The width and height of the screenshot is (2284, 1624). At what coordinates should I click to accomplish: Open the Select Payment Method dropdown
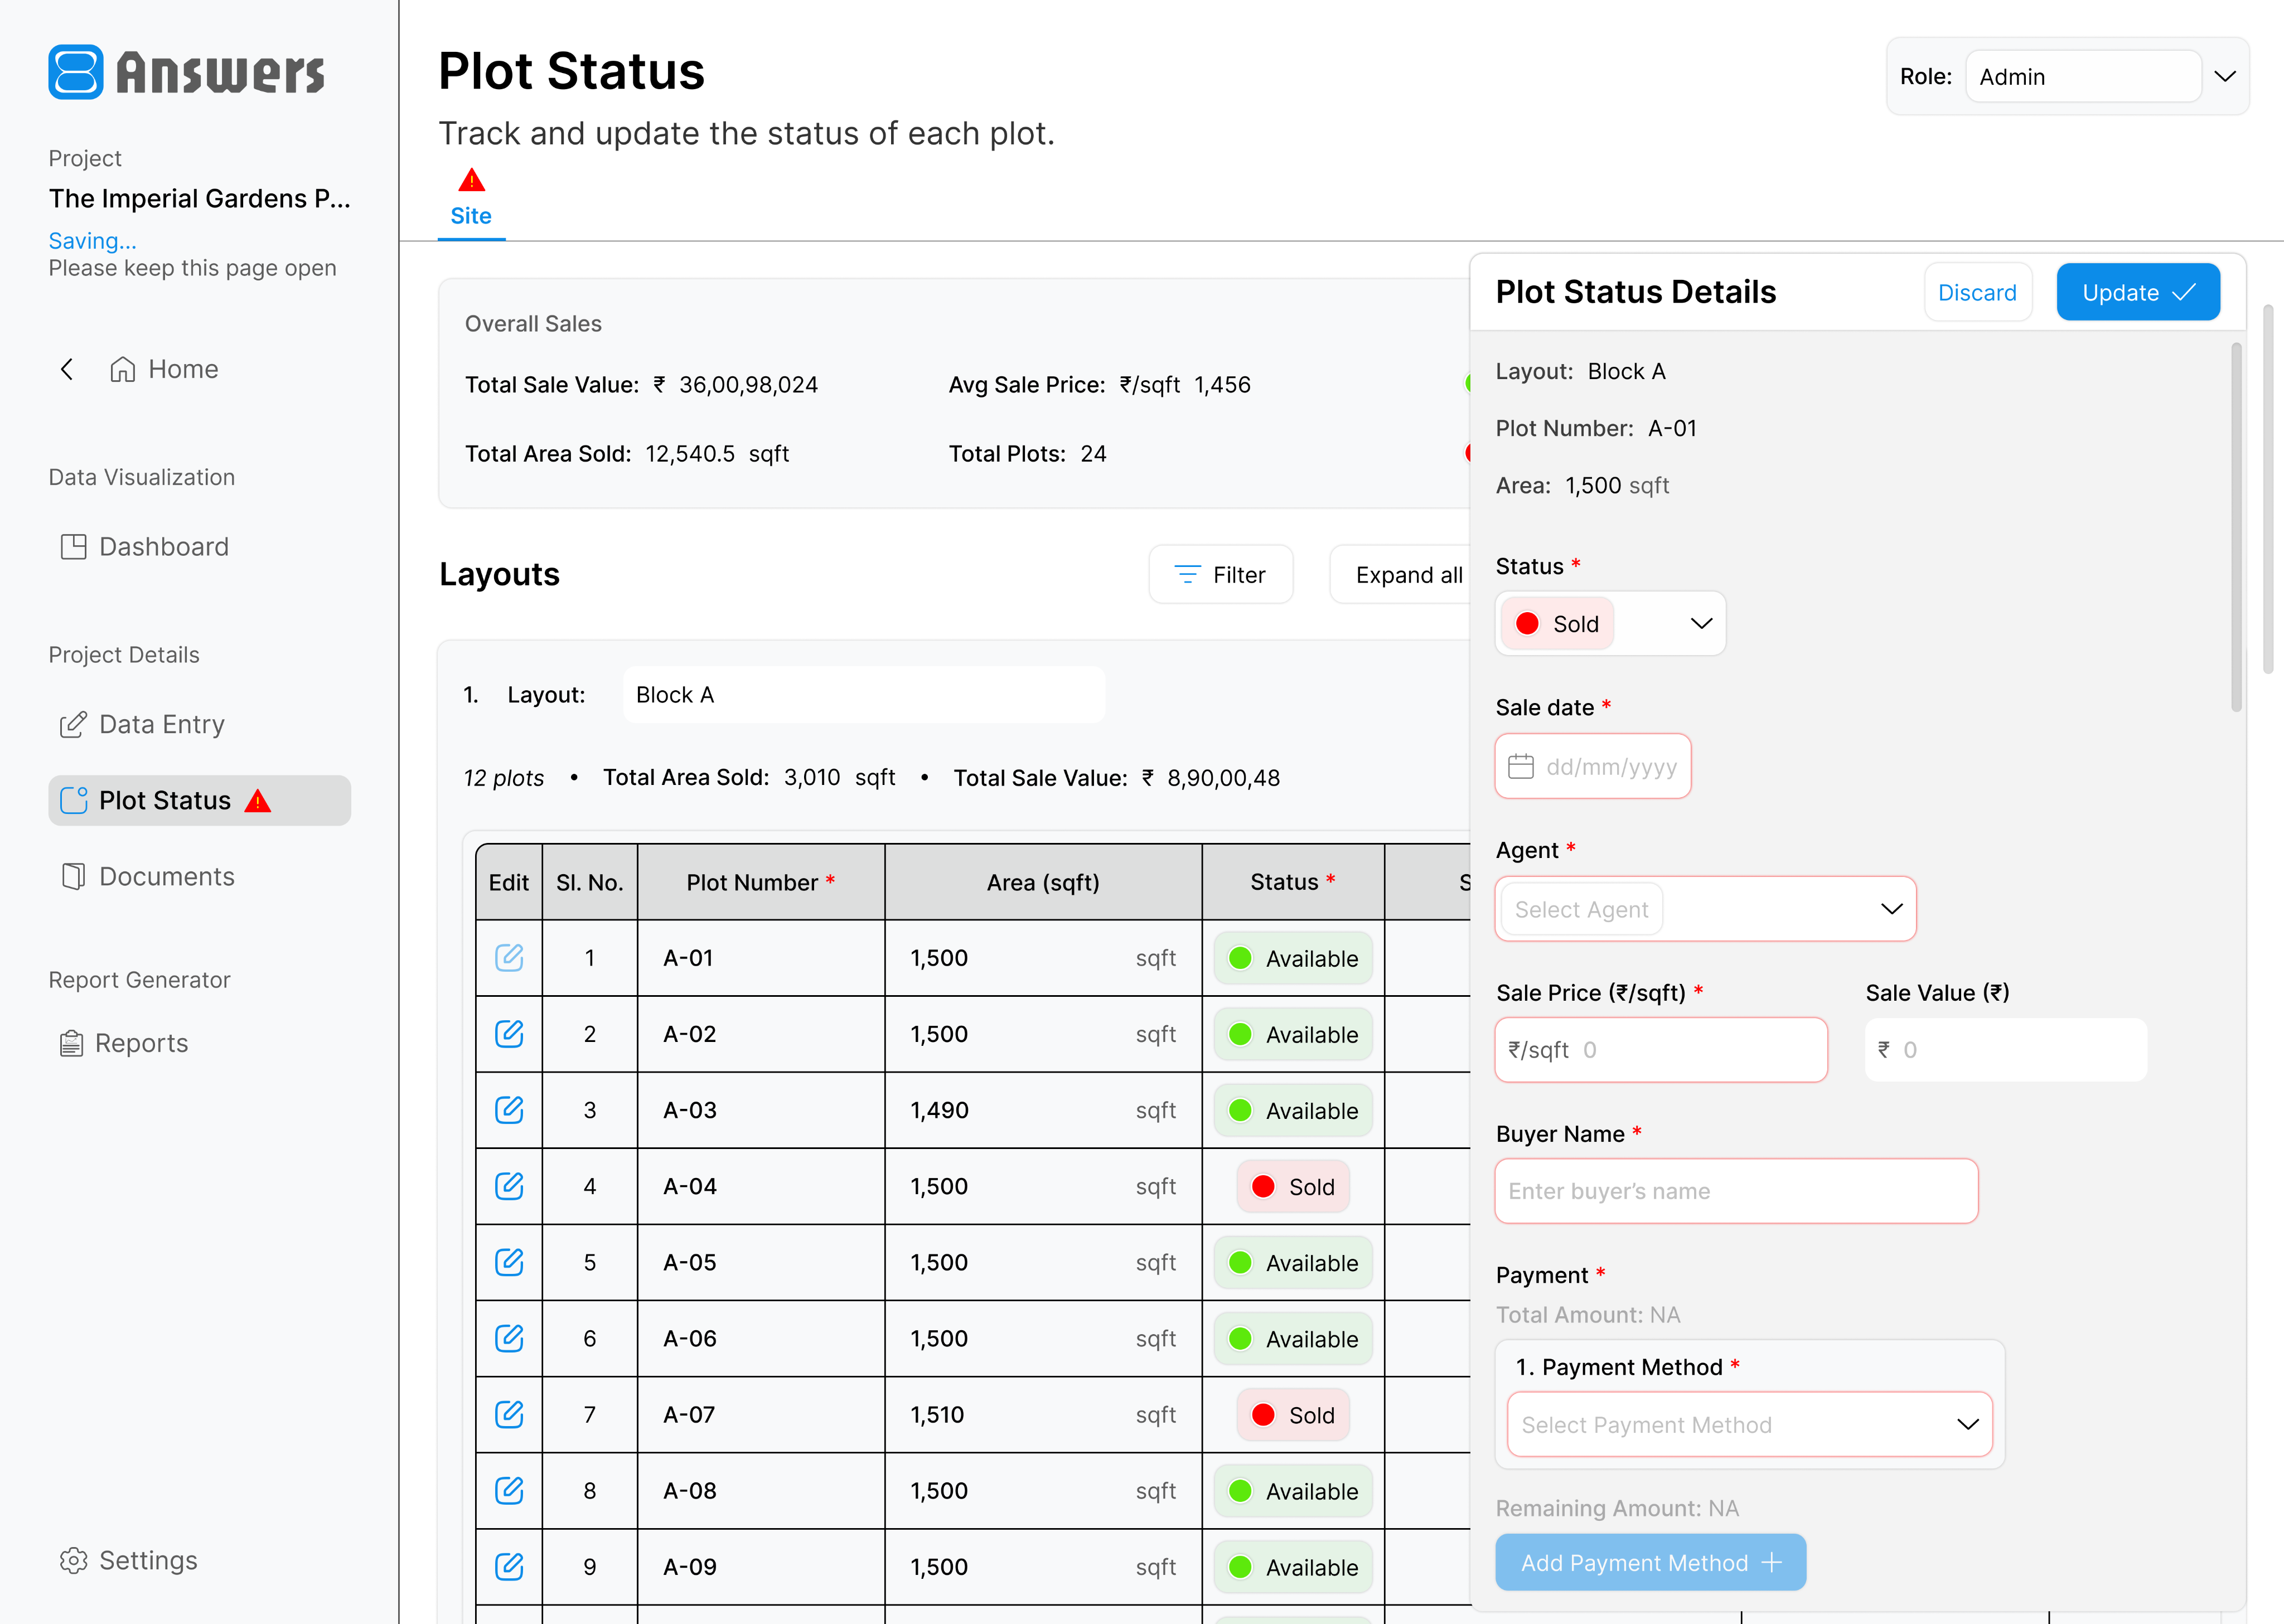(1749, 1424)
